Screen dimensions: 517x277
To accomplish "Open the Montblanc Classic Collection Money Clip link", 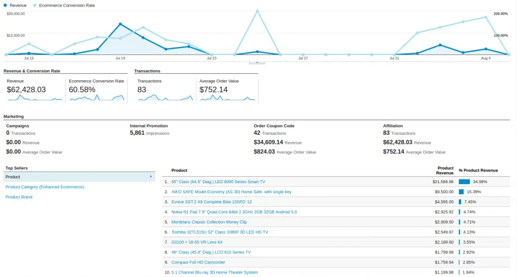I will 209,222.
